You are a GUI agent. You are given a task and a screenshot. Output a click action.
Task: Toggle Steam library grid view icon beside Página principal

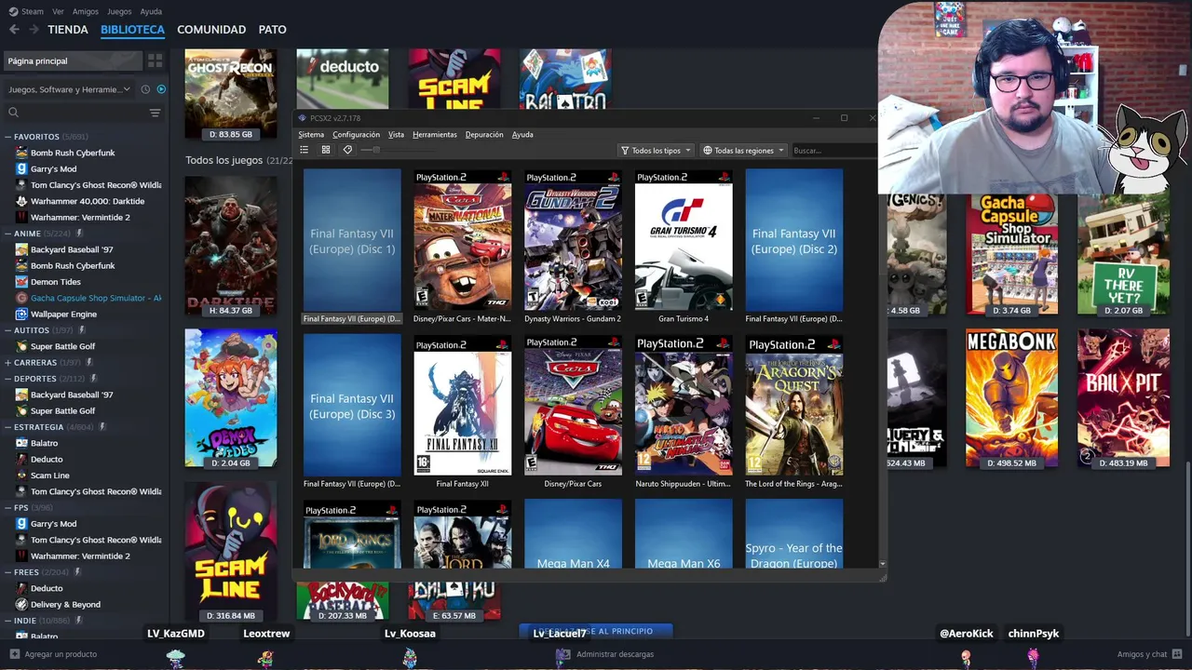pos(155,60)
